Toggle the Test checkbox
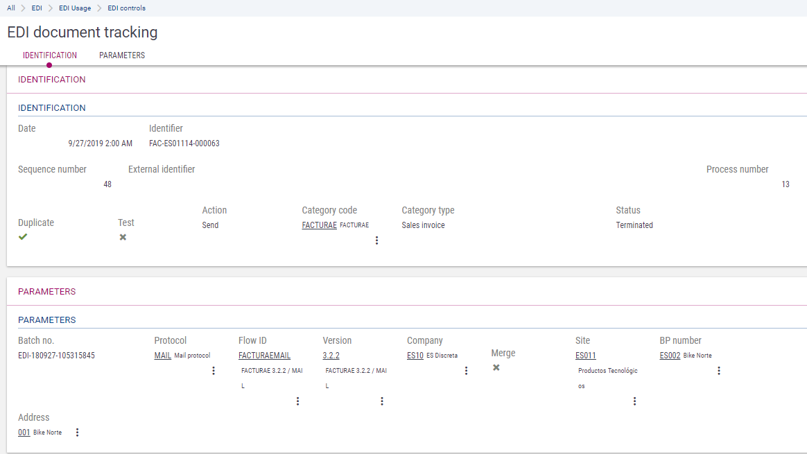807x454 pixels. click(x=123, y=237)
